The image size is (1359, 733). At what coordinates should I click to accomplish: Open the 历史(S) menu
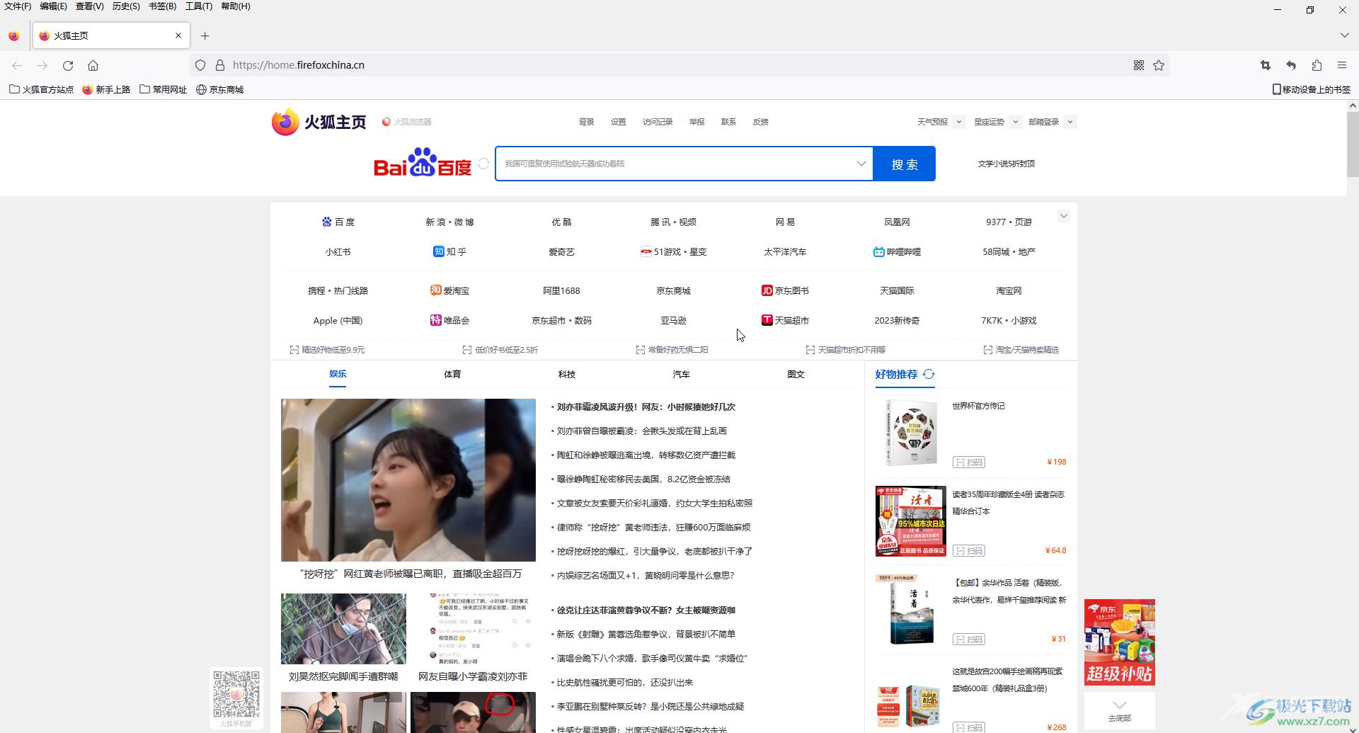126,6
